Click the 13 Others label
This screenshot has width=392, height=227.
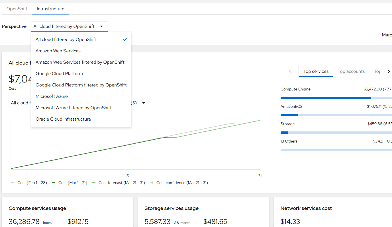[x=289, y=141]
